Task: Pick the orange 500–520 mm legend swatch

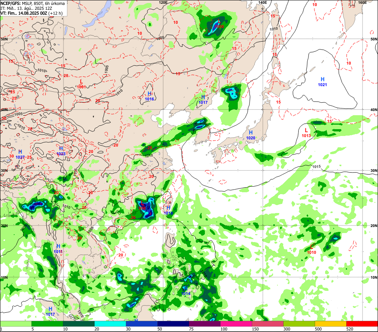Action: (331, 324)
